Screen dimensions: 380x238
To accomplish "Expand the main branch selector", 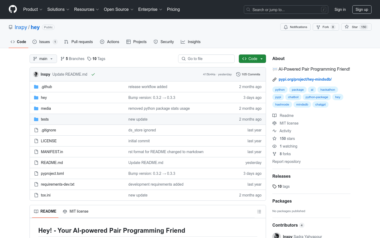I will point(43,59).
